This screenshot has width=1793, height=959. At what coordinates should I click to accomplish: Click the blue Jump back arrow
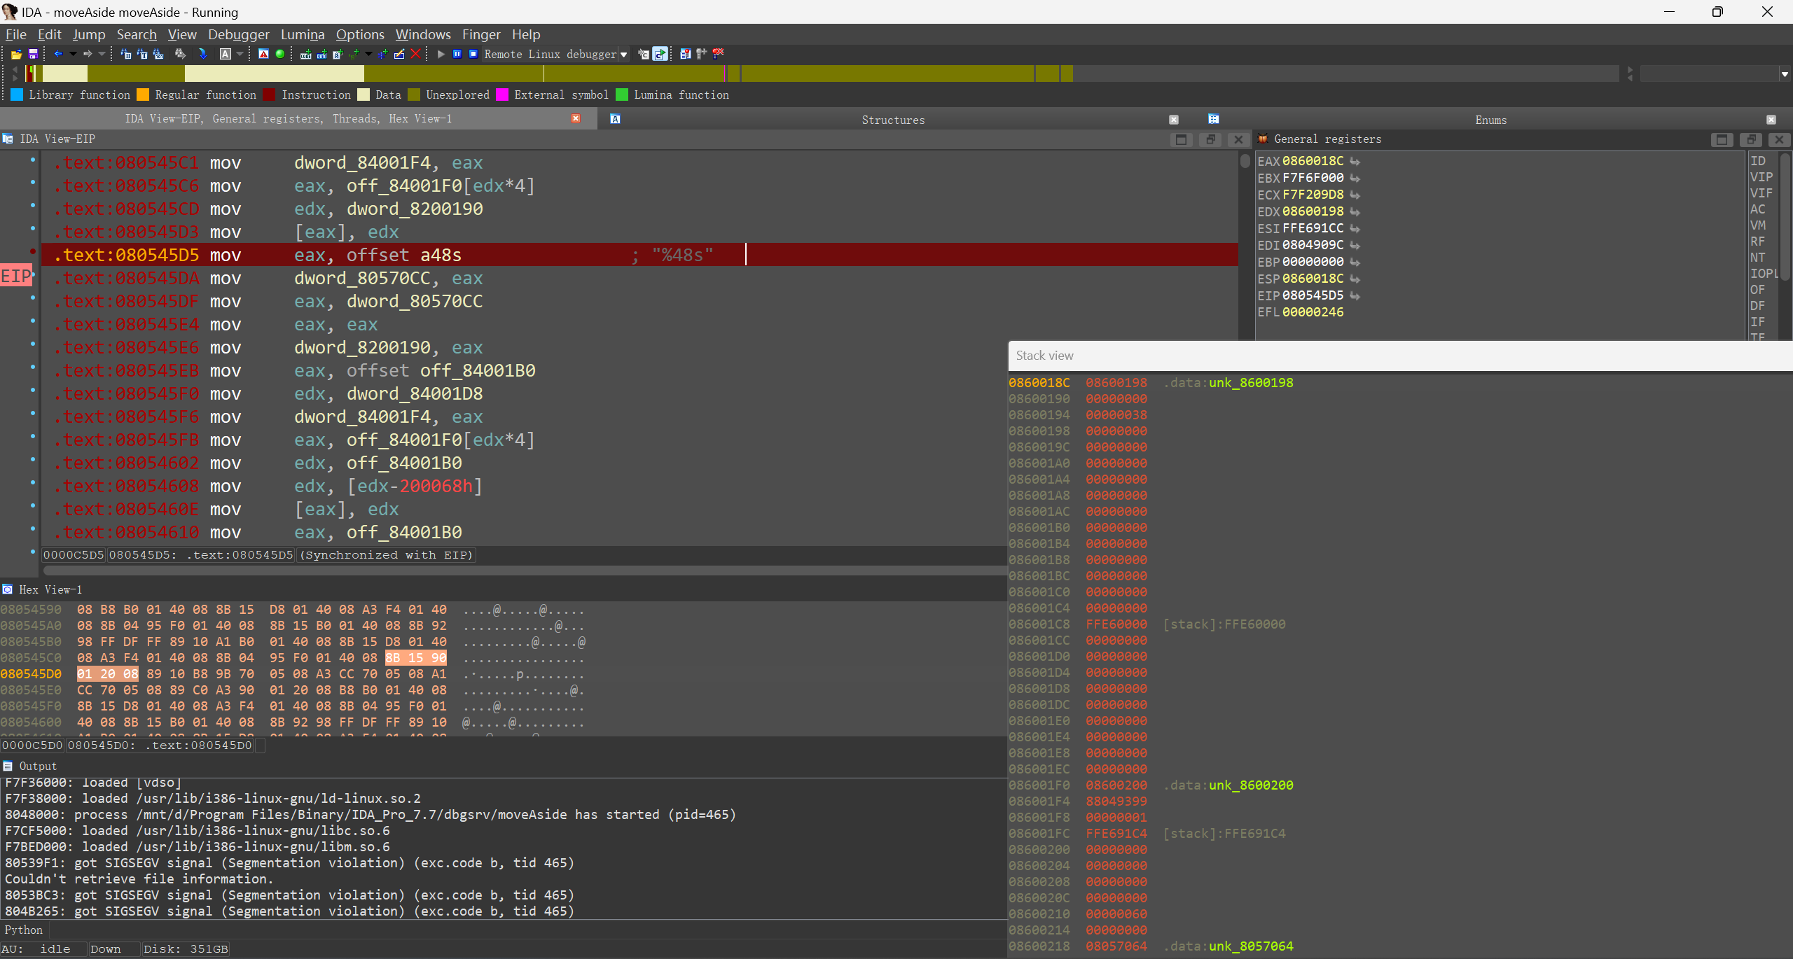59,54
